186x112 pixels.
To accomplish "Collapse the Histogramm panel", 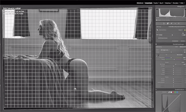I will pyautogui.click(x=185, y=7).
